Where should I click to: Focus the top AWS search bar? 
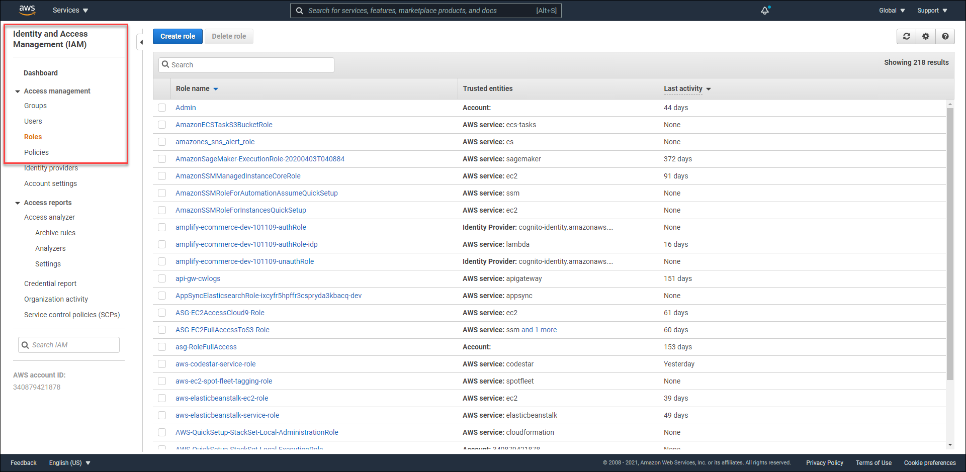point(425,11)
